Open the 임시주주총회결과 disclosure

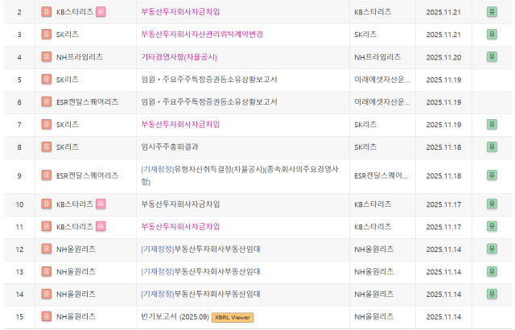(170, 146)
